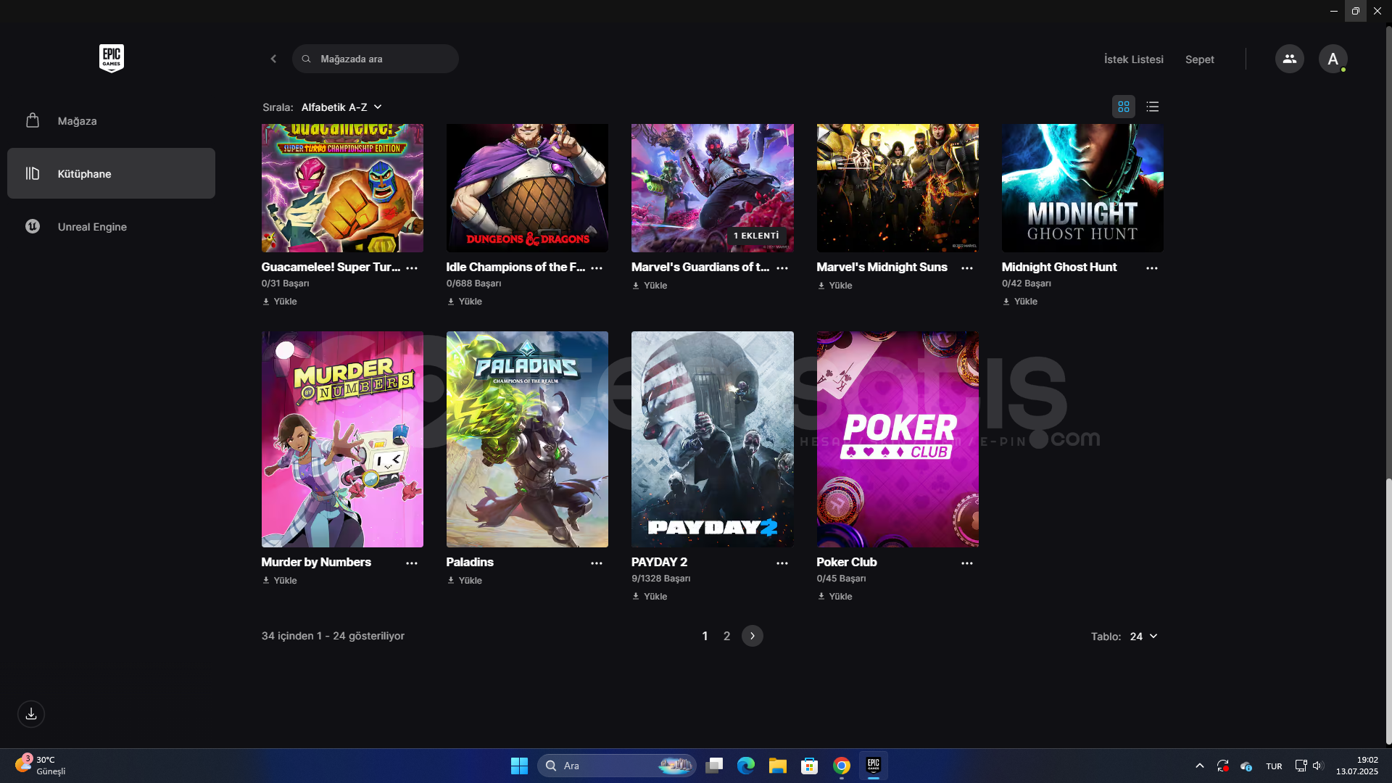Switch to grid view layout

point(1123,107)
